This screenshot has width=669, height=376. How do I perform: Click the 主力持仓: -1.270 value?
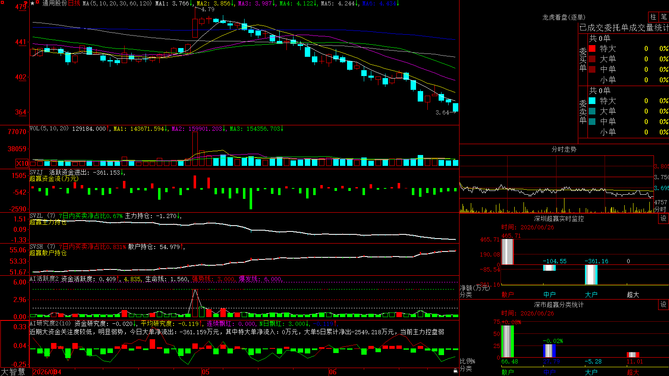[x=153, y=216]
